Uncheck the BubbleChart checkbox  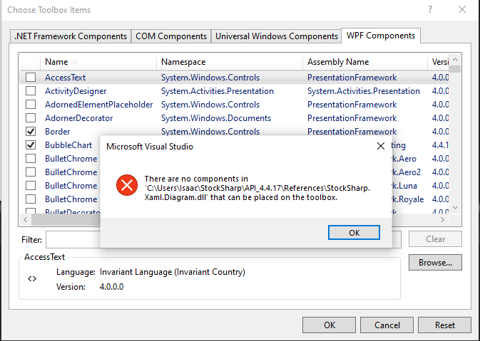click(x=31, y=145)
